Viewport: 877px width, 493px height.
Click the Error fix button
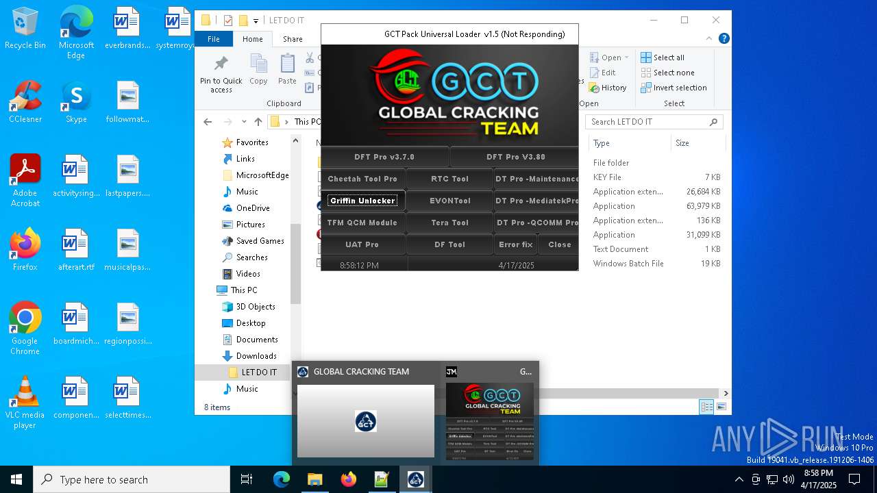(515, 244)
